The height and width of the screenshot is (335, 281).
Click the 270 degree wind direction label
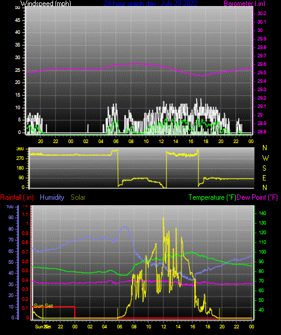(20, 159)
